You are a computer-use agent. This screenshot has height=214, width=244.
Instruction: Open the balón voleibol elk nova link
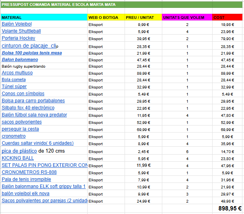pyautogui.click(x=26, y=194)
